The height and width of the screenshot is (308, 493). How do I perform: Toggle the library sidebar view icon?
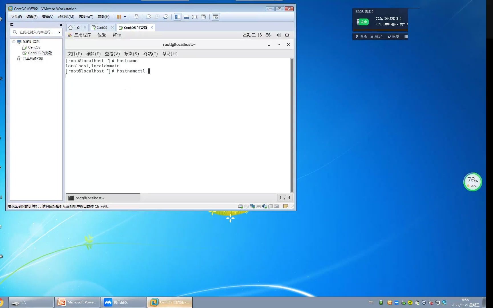pos(178,17)
